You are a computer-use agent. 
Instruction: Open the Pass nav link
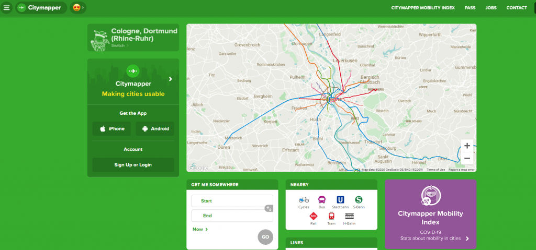[x=470, y=8]
